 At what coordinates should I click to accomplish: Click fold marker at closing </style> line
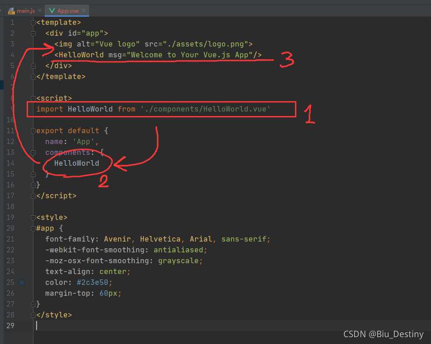pyautogui.click(x=33, y=315)
